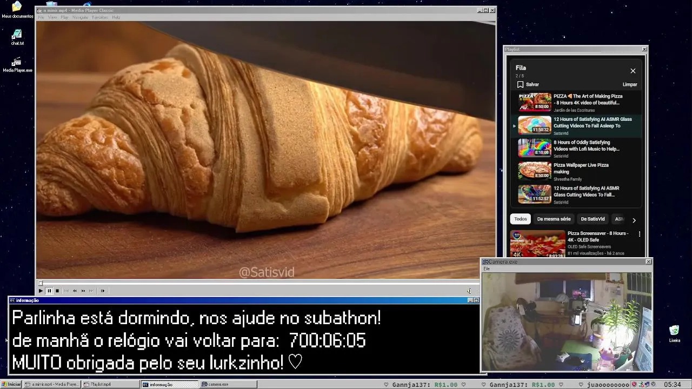The height and width of the screenshot is (389, 692).
Task: Close the Fila queue panel with X
Action: coord(633,71)
